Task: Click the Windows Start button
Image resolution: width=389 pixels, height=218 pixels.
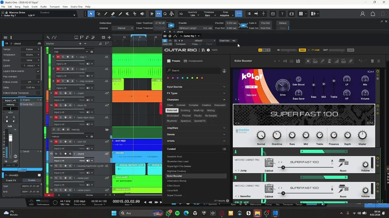Action: tap(114, 213)
